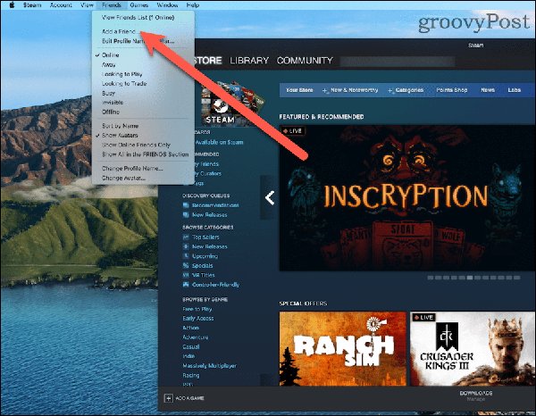Open the News page
536x416 pixels.
488,90
